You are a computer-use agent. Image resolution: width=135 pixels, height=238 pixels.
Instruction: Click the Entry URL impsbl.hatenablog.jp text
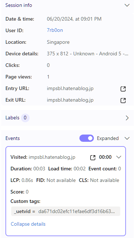coord(70,88)
